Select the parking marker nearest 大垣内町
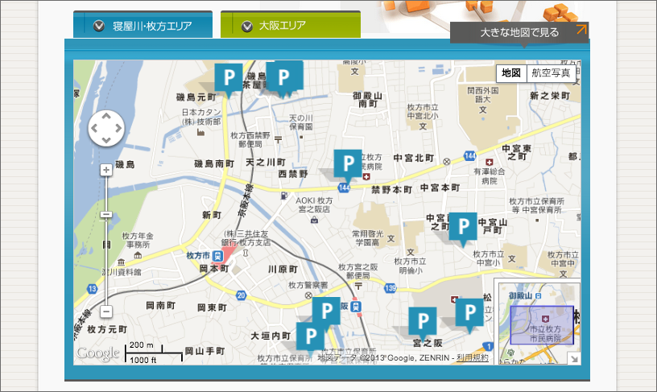The height and width of the screenshot is (392, 657). point(309,336)
